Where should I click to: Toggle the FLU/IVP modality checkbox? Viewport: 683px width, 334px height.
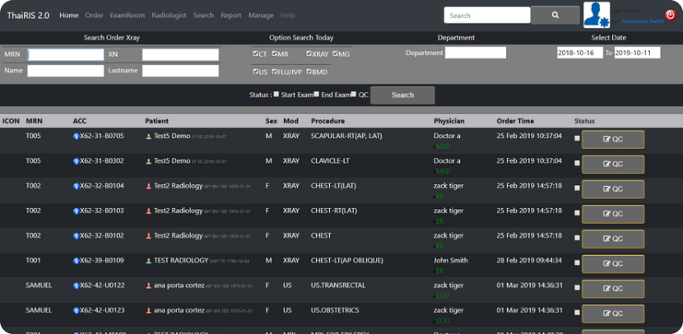(275, 72)
